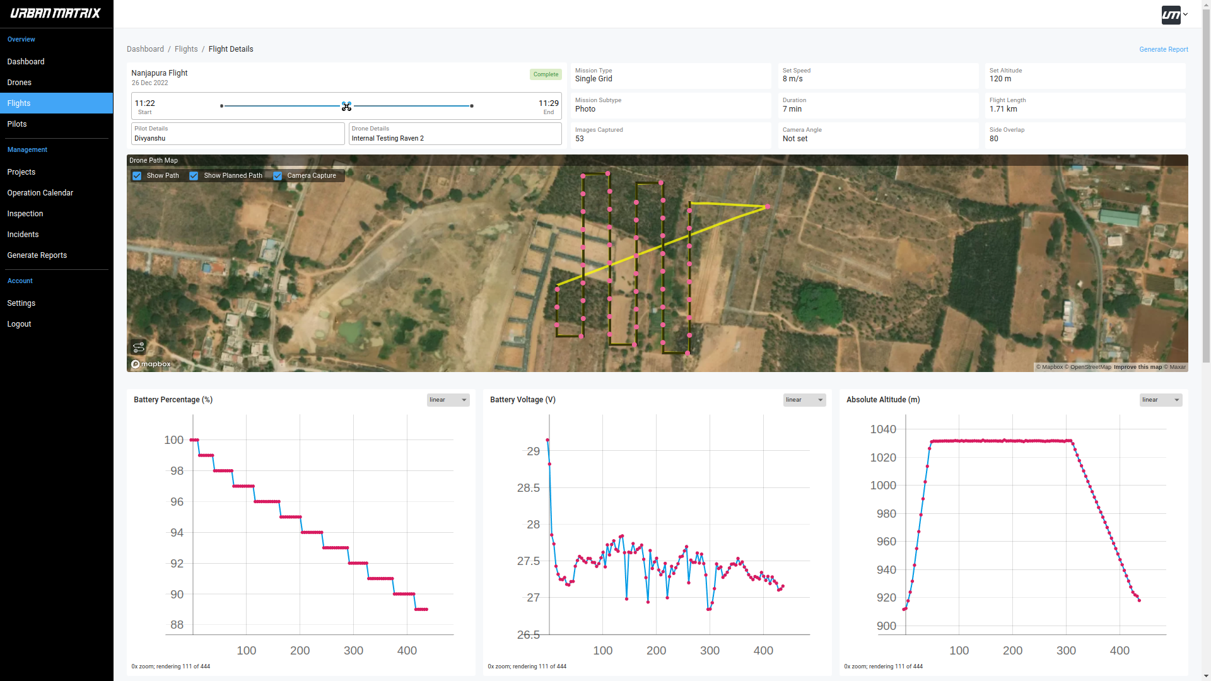Toggle the Show Planned Path checkbox

(194, 175)
